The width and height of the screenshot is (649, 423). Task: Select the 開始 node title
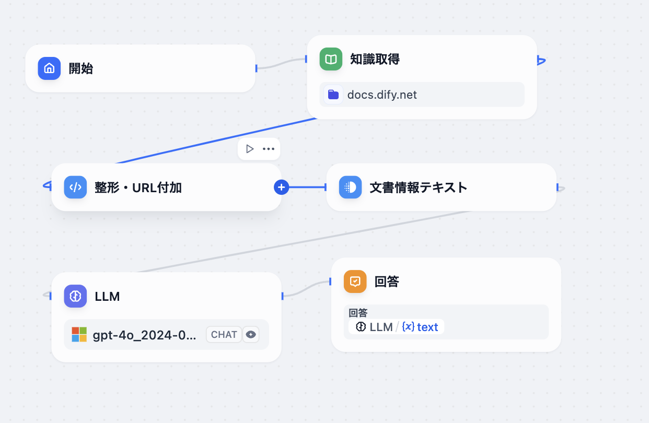click(x=81, y=68)
